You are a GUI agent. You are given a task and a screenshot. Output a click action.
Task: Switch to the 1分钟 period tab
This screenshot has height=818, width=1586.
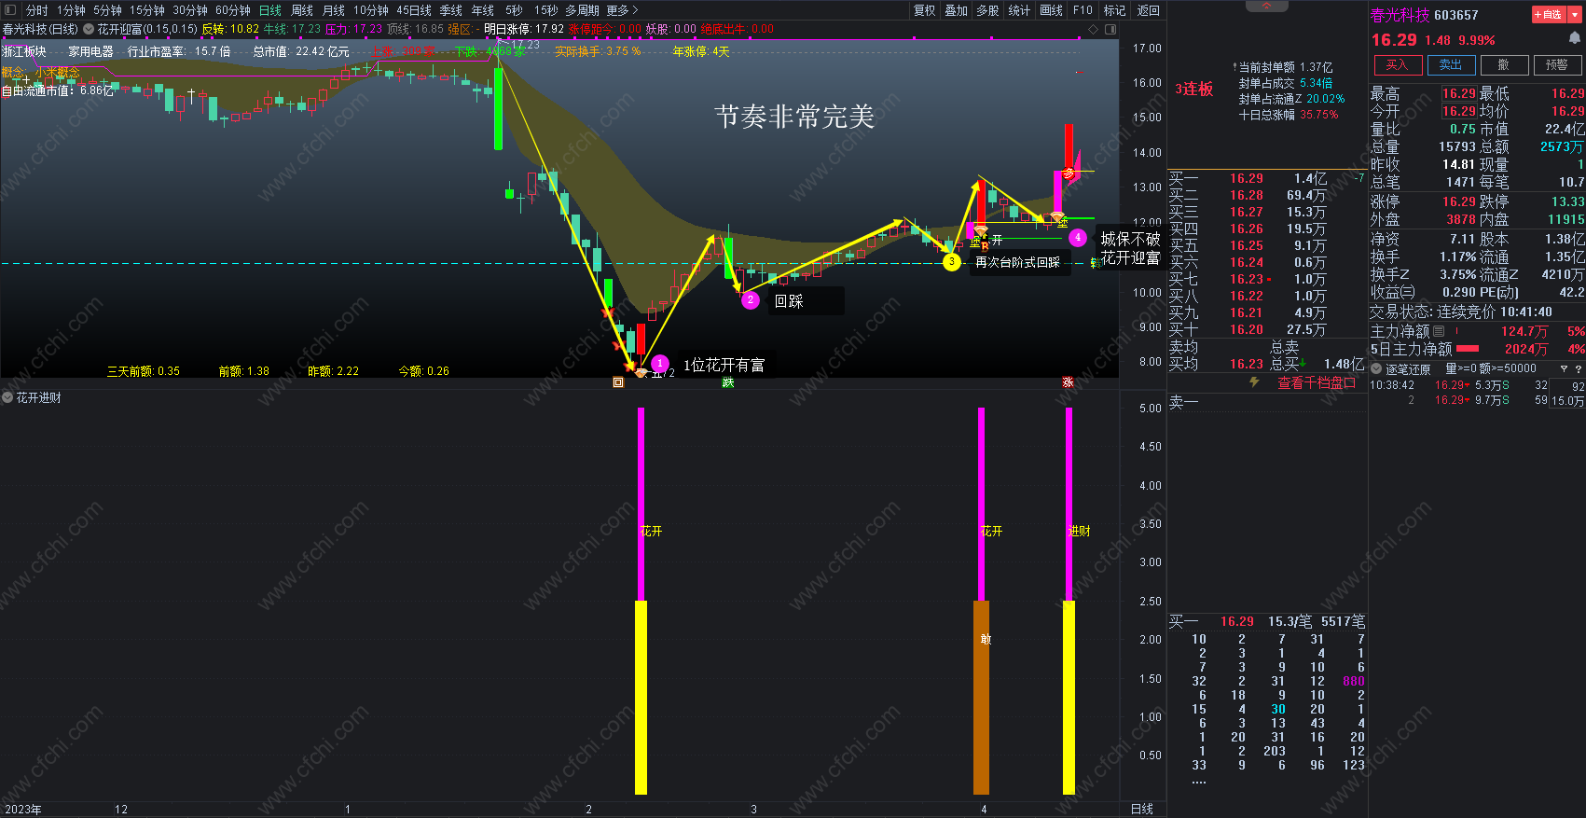click(x=71, y=10)
